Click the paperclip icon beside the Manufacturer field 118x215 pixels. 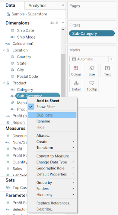click(x=13, y=103)
